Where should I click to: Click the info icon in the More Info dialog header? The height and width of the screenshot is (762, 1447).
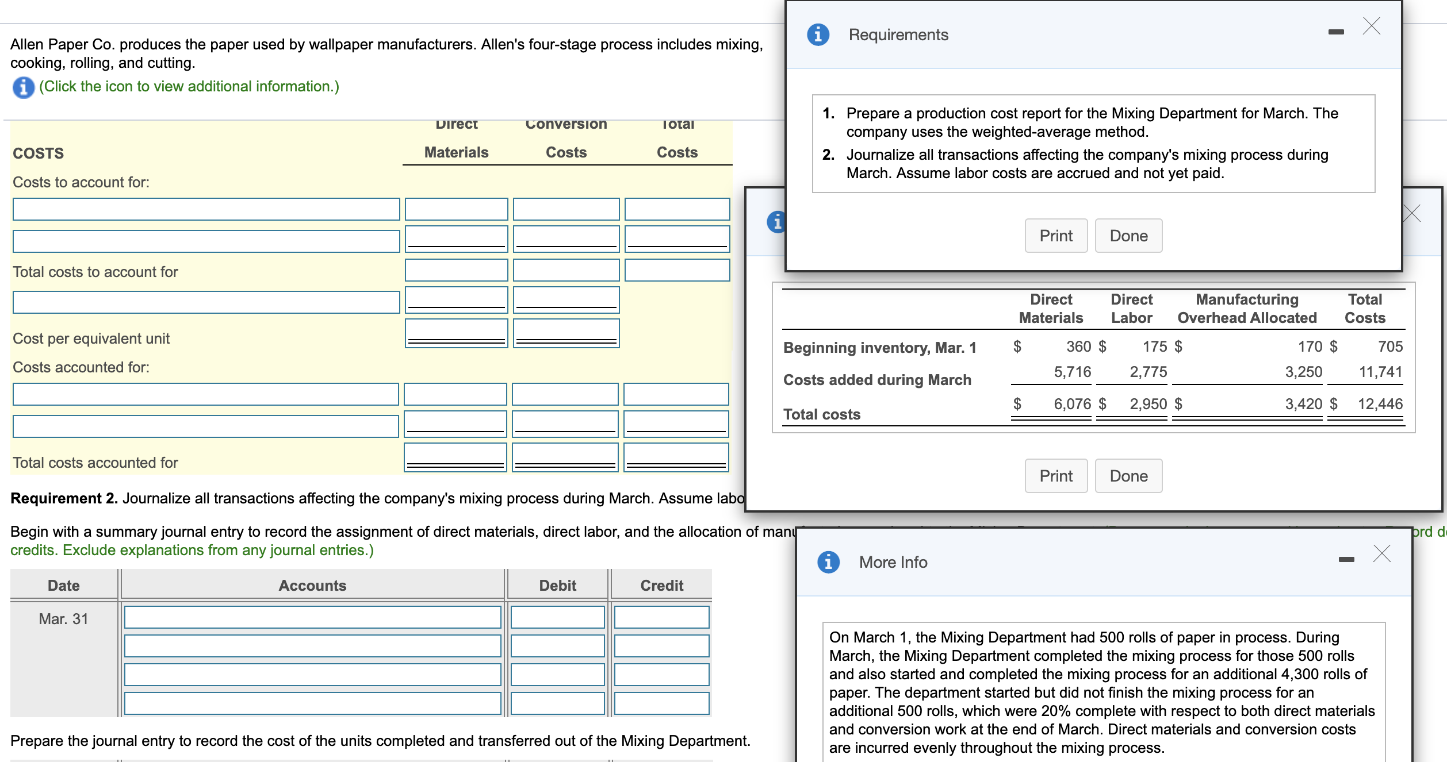828,562
